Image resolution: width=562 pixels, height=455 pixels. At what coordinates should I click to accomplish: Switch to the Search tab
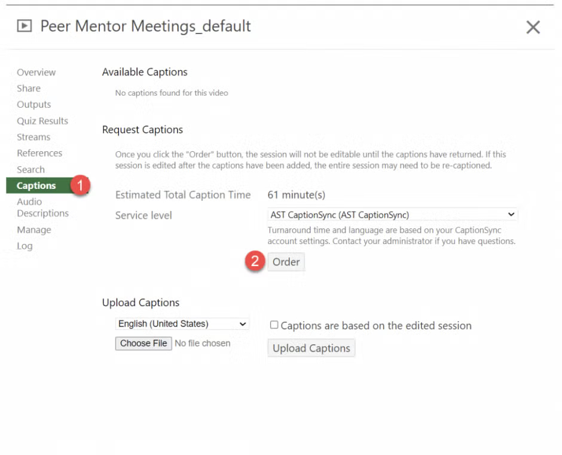(30, 170)
